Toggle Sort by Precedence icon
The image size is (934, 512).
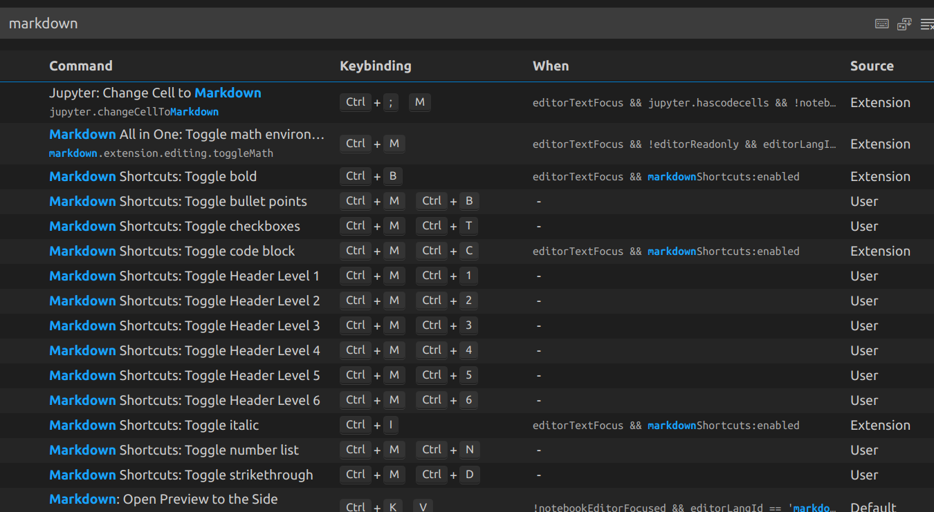point(904,24)
